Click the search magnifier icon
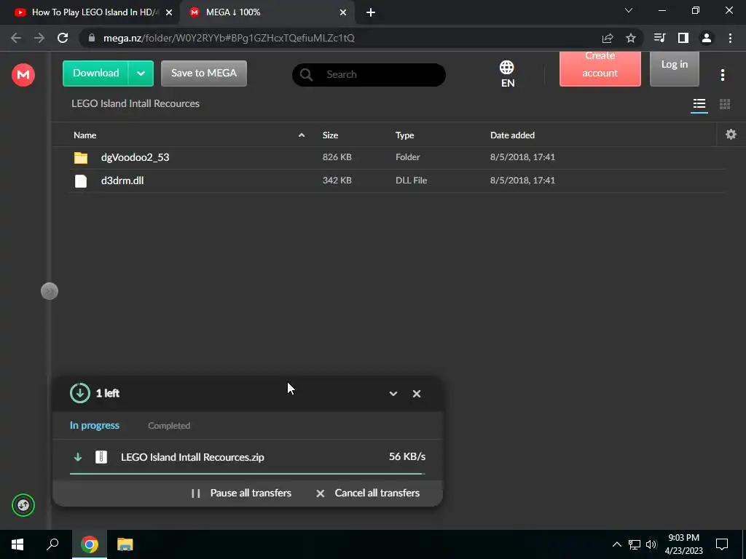The height and width of the screenshot is (559, 746). pyautogui.click(x=307, y=75)
